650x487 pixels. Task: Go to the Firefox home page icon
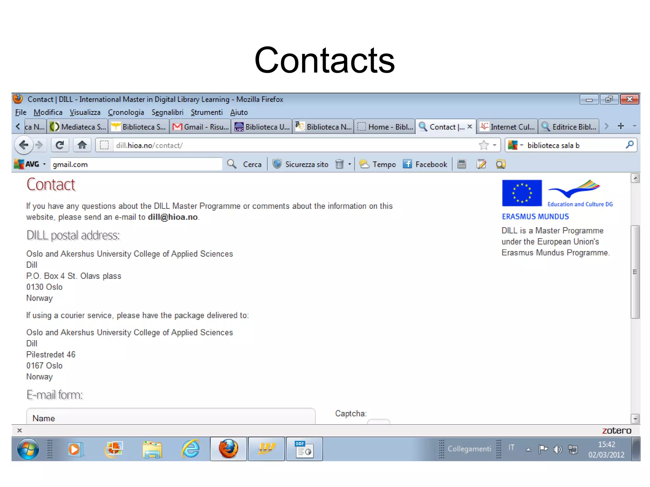click(x=82, y=145)
